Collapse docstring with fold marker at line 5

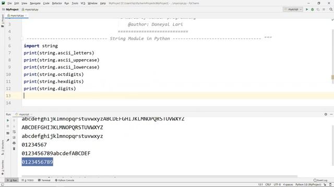point(22,38)
